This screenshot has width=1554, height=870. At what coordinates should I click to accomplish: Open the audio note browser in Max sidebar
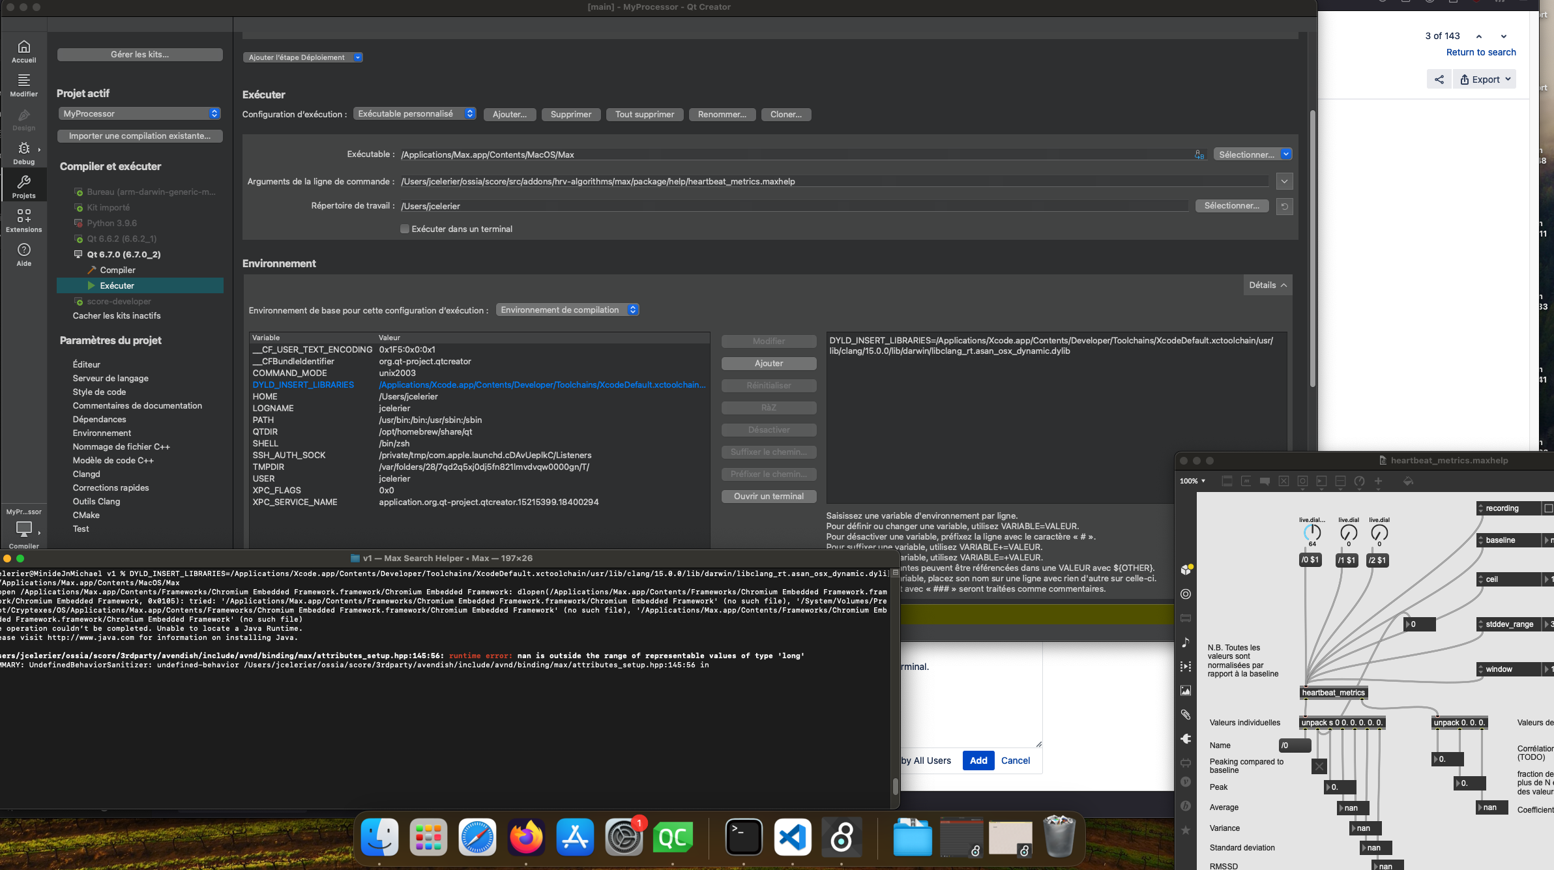[x=1186, y=642]
